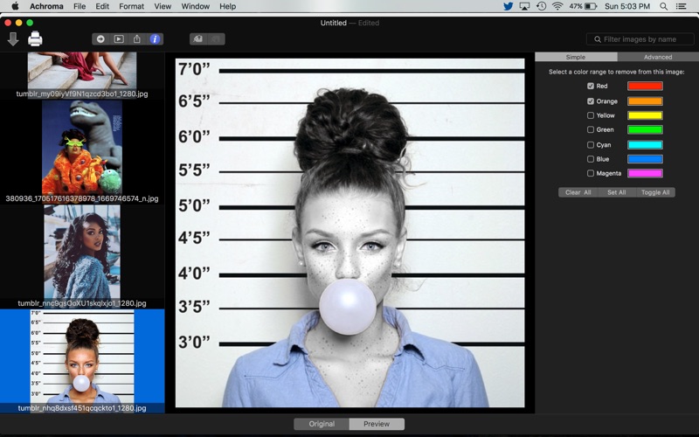Switch to the Advanced tab
Viewport: 699px width, 437px height.
pyautogui.click(x=657, y=57)
